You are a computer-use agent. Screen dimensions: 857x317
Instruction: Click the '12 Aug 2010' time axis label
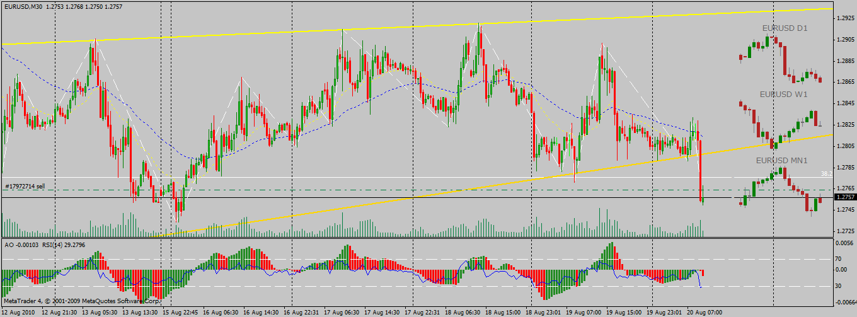point(18,312)
